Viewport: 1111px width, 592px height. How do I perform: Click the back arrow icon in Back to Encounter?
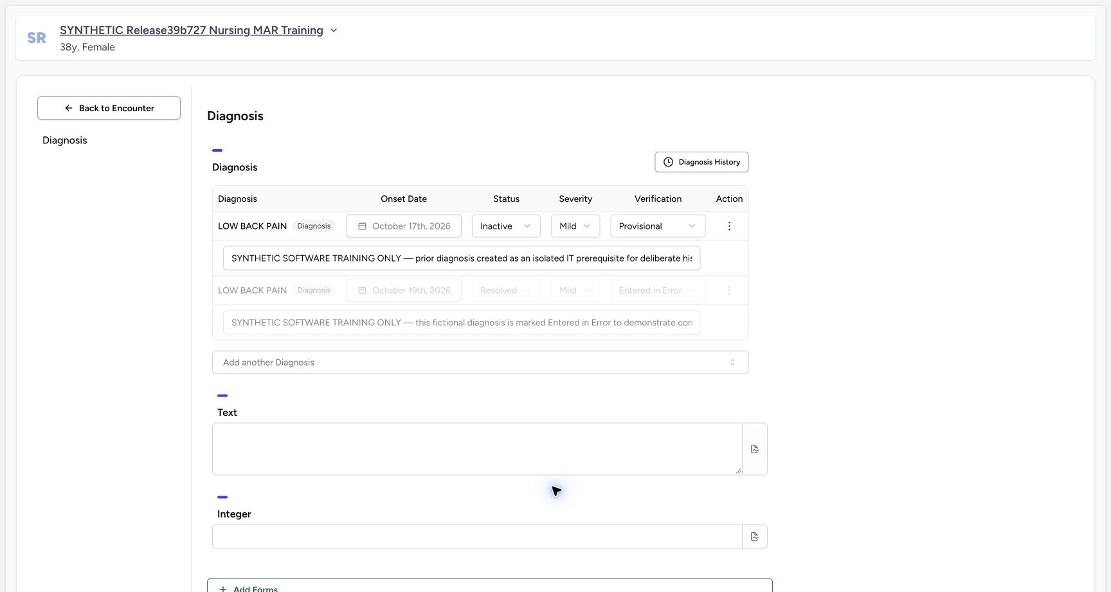click(69, 108)
